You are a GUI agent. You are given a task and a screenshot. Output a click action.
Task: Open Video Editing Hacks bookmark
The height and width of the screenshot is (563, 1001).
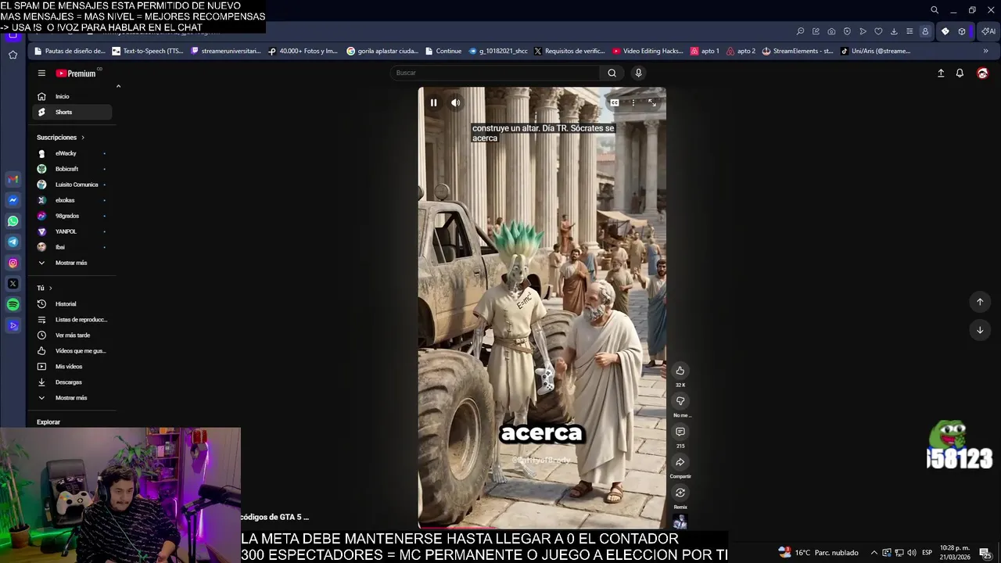(x=648, y=51)
